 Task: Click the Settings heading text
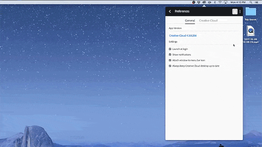point(173,42)
